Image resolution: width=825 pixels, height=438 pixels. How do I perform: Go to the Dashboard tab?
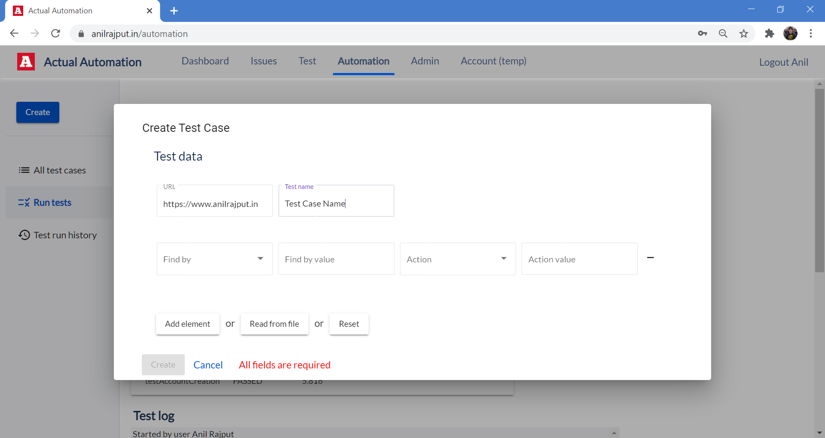coord(205,61)
